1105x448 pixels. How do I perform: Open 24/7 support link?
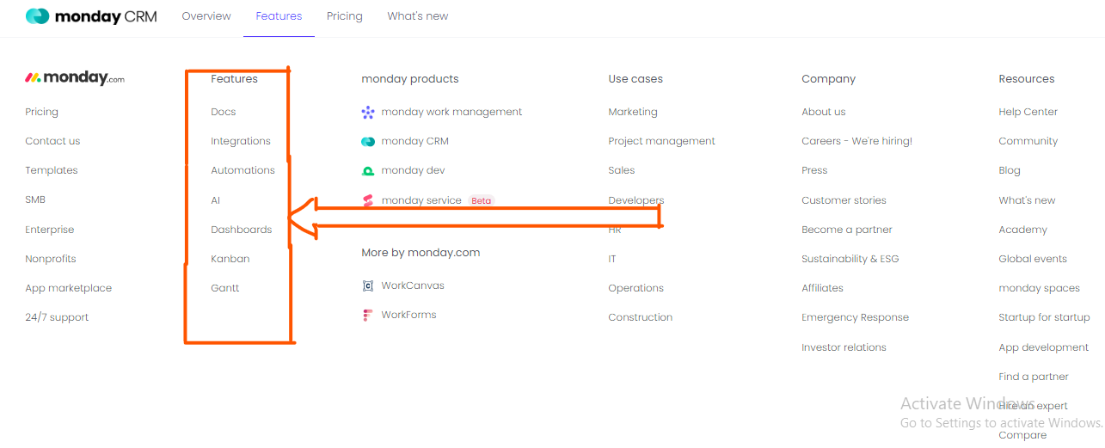(57, 317)
